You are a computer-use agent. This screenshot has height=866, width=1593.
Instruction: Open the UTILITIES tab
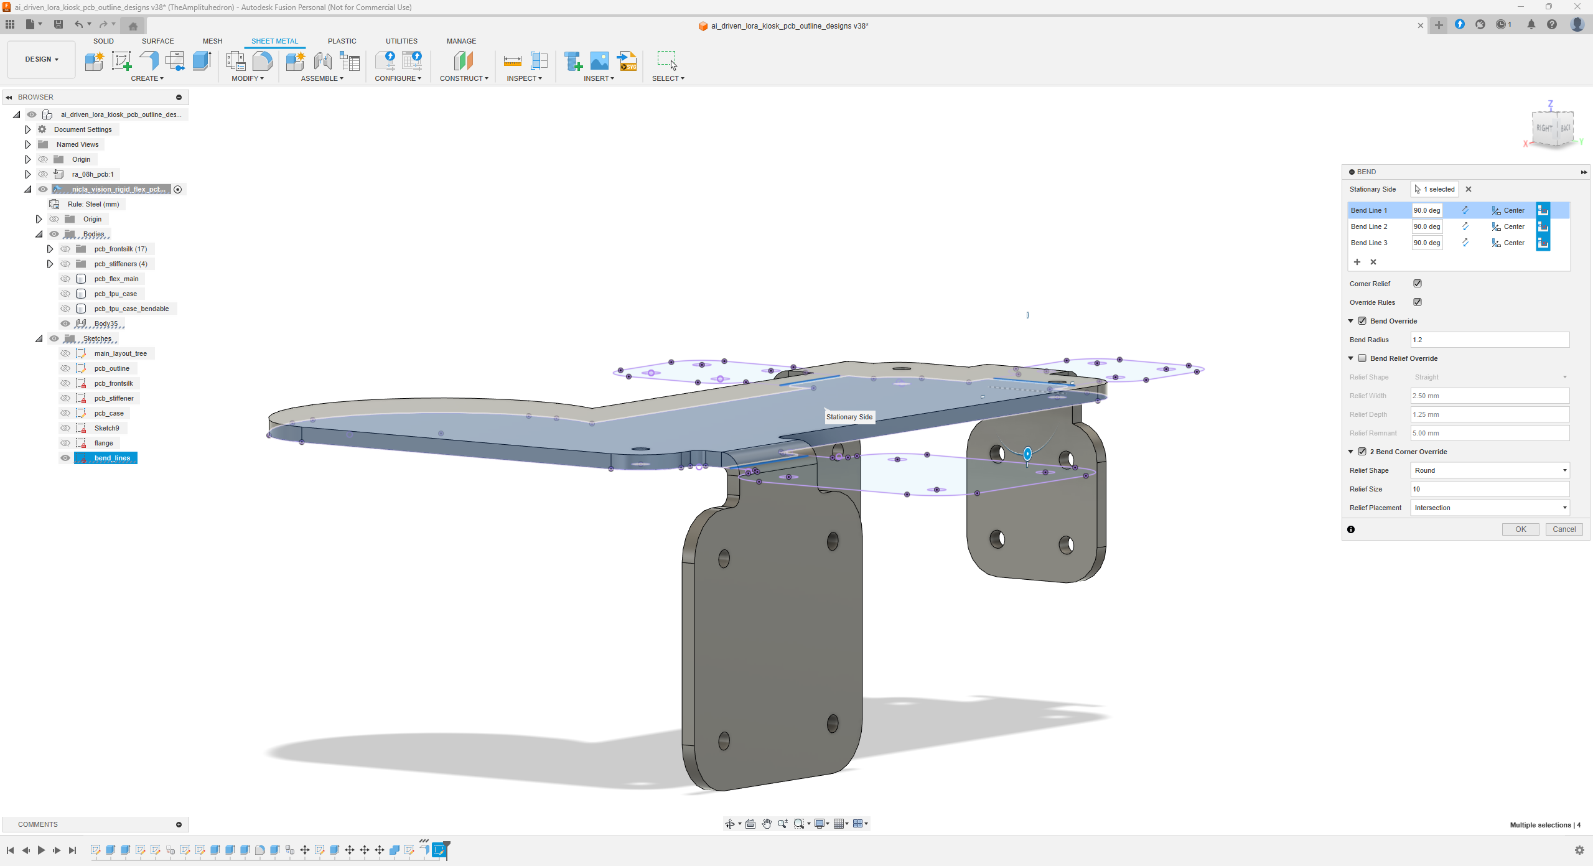coord(401,41)
